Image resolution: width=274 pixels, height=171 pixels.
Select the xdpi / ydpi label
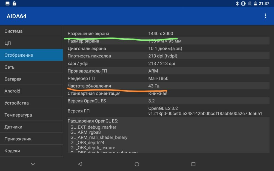pos(78,63)
